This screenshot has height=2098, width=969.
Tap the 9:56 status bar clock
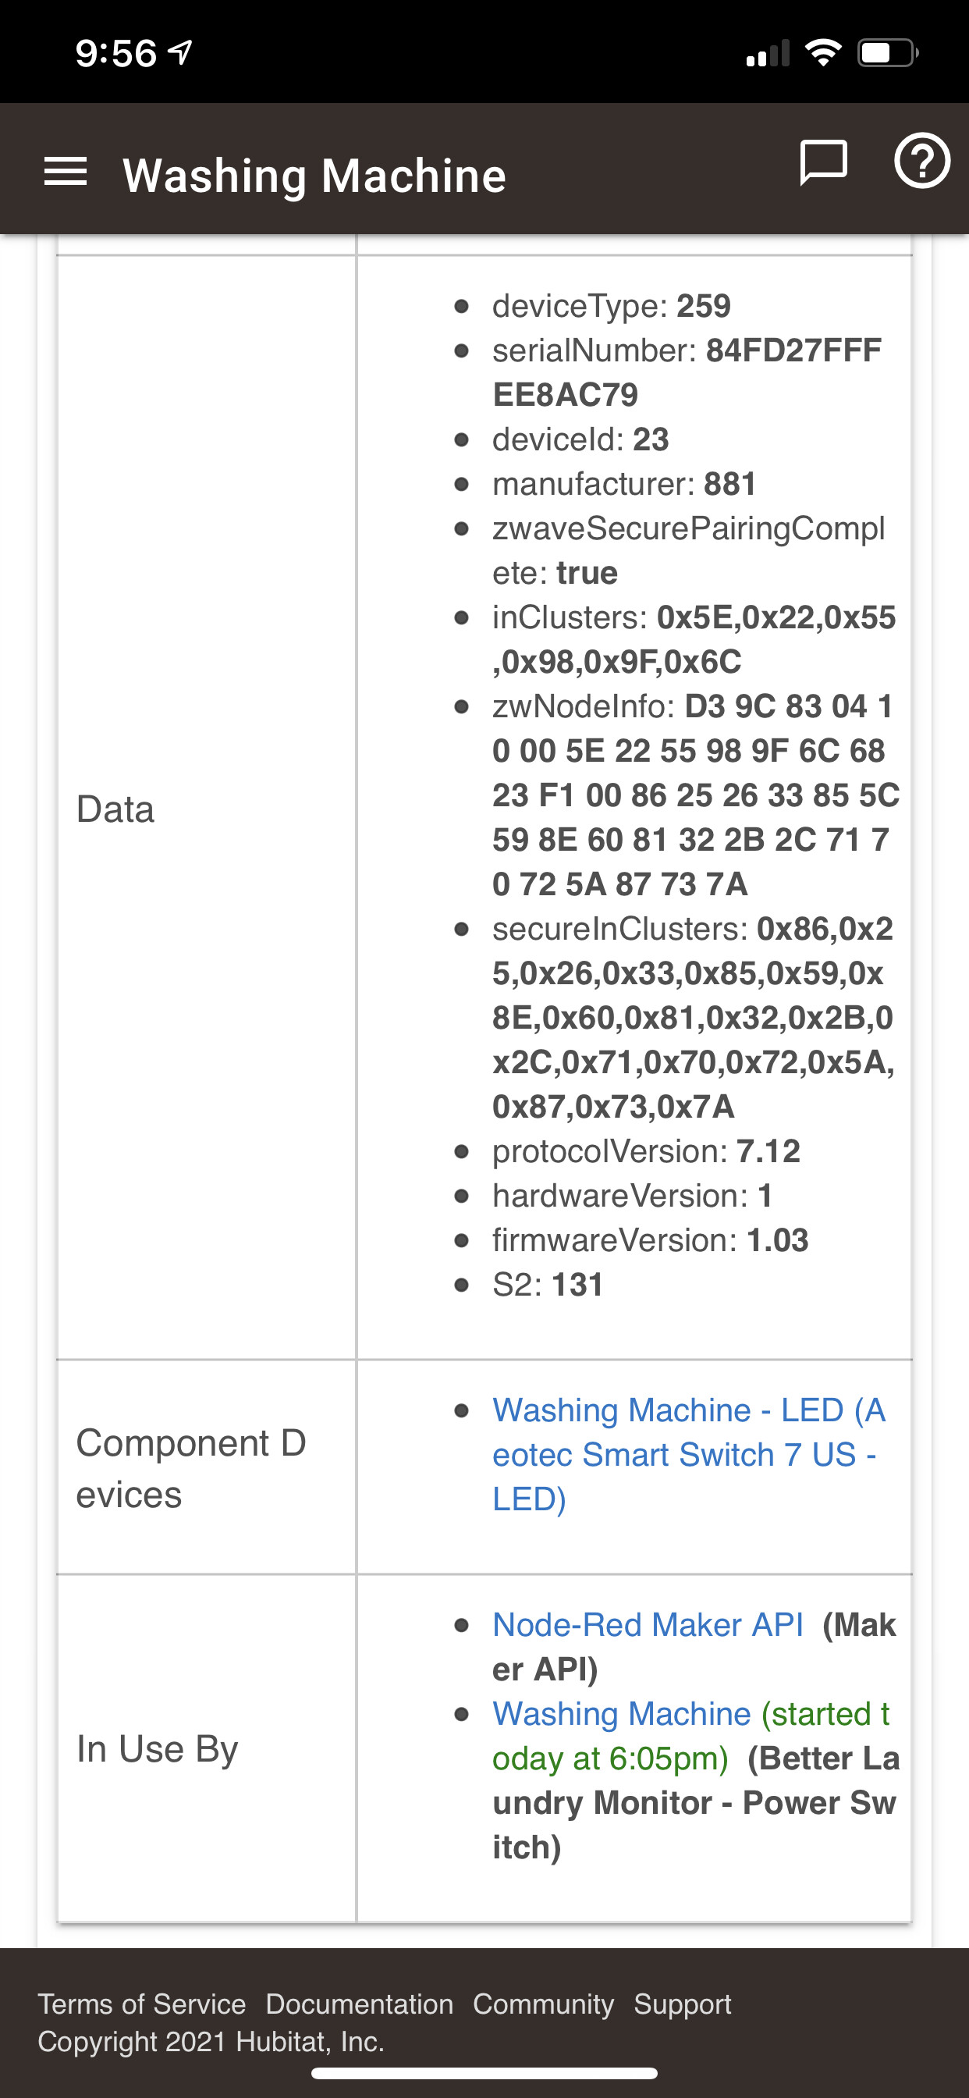[115, 54]
